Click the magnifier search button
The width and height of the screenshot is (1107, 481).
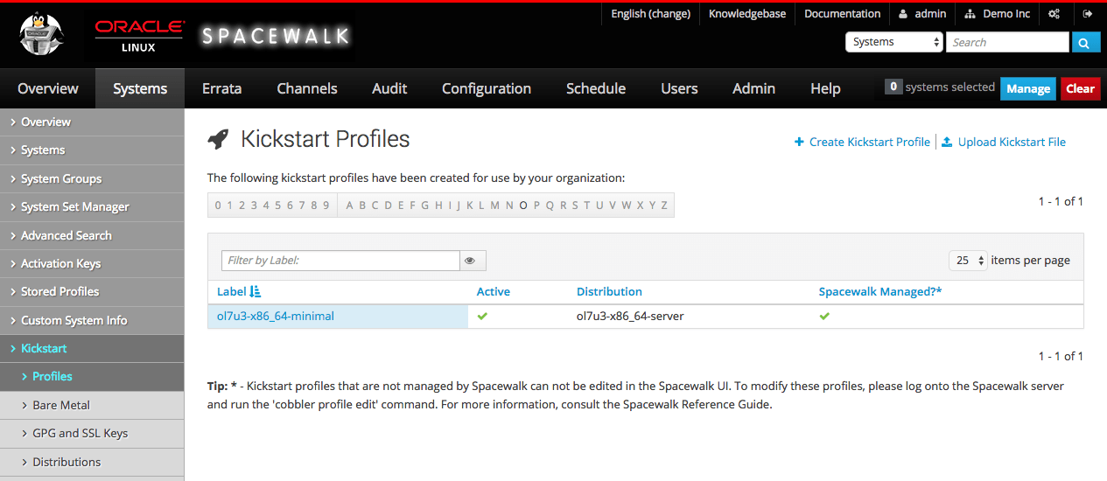(1085, 42)
